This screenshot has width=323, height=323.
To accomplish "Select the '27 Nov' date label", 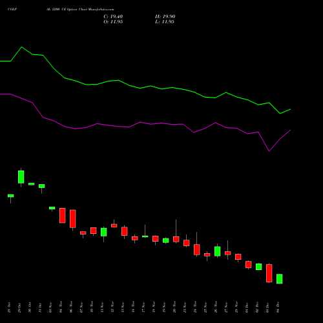I will coord(226,307).
